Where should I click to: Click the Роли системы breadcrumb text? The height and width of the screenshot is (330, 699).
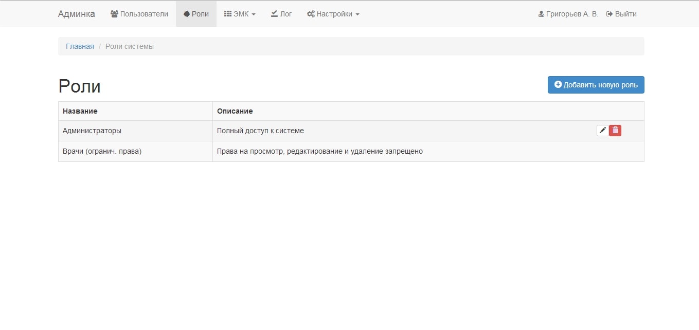click(x=130, y=46)
